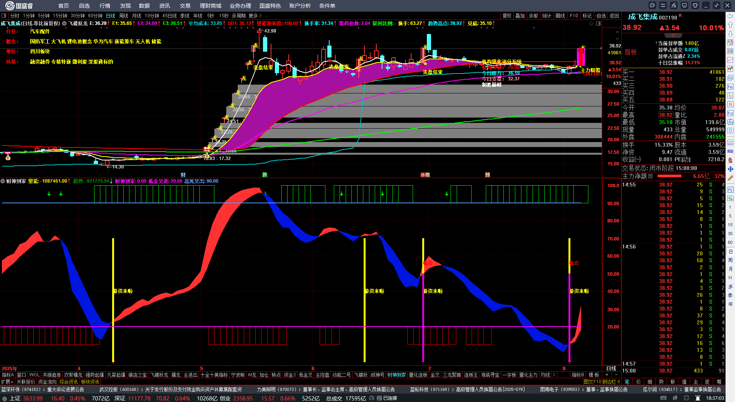Open the skin theme shirt icon
This screenshot has height=402, width=735.
(x=695, y=5)
